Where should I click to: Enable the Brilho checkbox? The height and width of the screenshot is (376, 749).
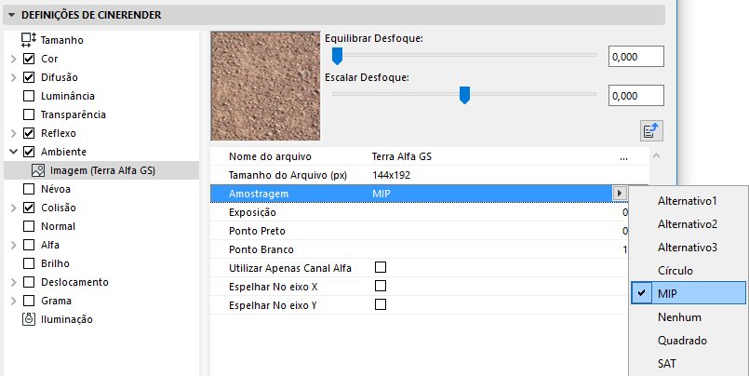pos(29,263)
